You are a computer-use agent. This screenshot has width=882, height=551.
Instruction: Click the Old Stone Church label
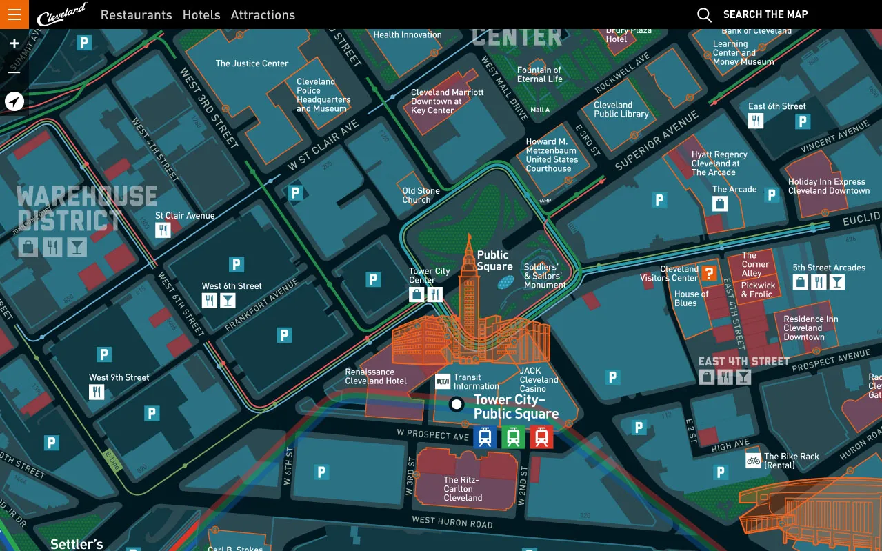421,195
